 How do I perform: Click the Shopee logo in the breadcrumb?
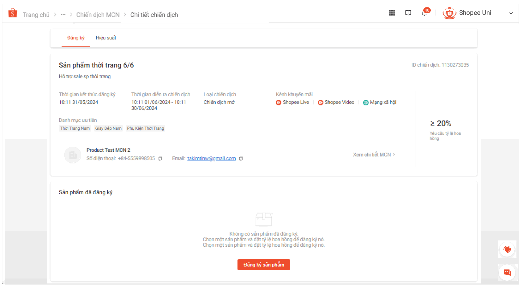12,12
